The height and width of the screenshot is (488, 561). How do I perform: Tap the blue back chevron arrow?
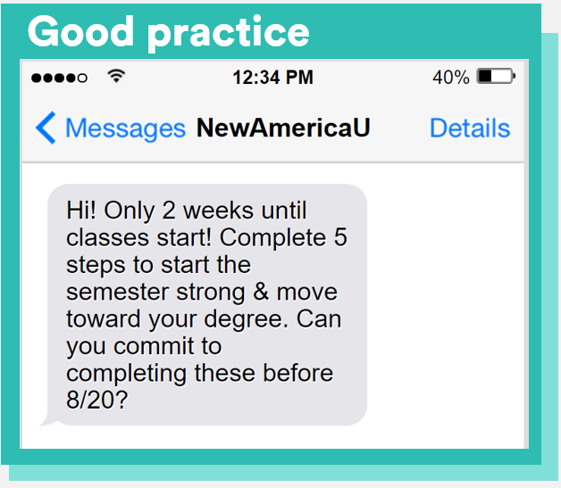click(x=46, y=128)
